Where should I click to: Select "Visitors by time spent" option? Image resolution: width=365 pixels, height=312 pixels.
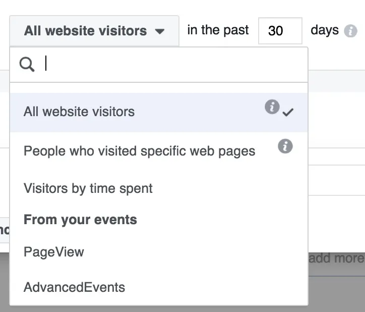[x=88, y=188]
